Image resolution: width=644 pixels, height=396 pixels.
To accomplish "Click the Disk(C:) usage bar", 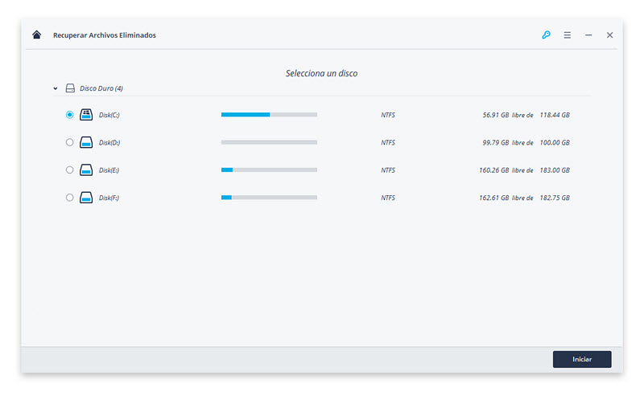I will [269, 115].
